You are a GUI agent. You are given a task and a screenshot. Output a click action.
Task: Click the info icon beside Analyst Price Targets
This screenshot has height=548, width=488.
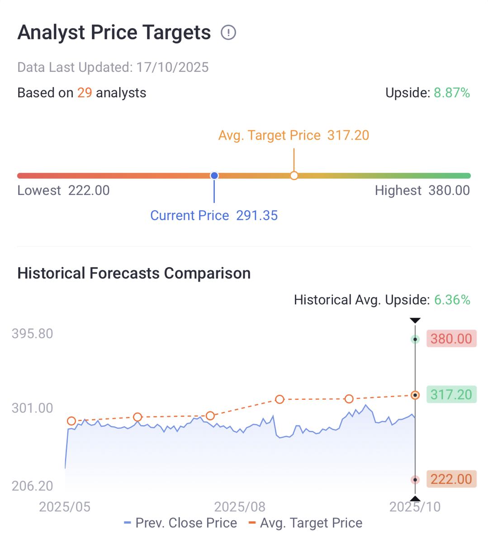click(228, 33)
